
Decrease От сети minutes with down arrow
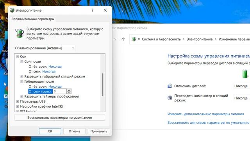coord(69,92)
